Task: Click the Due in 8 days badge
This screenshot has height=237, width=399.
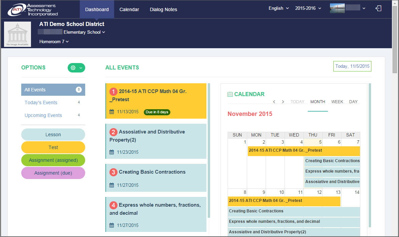Action: (x=157, y=112)
